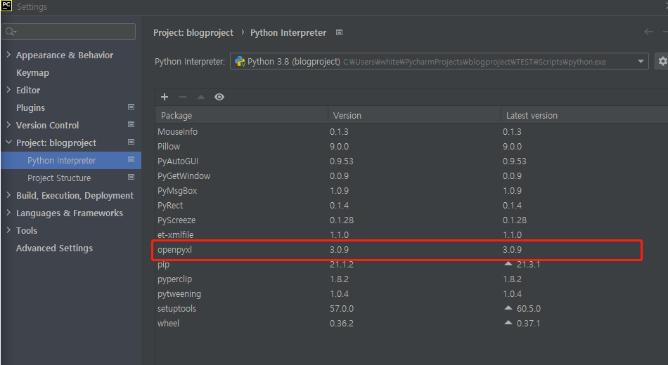Viewport: 668px width, 365px height.
Task: Expand the Tools section
Action: click(8, 230)
